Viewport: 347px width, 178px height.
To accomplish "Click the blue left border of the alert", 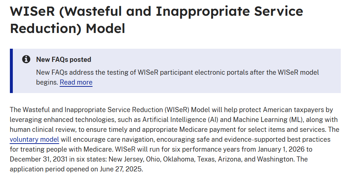I will (11, 71).
